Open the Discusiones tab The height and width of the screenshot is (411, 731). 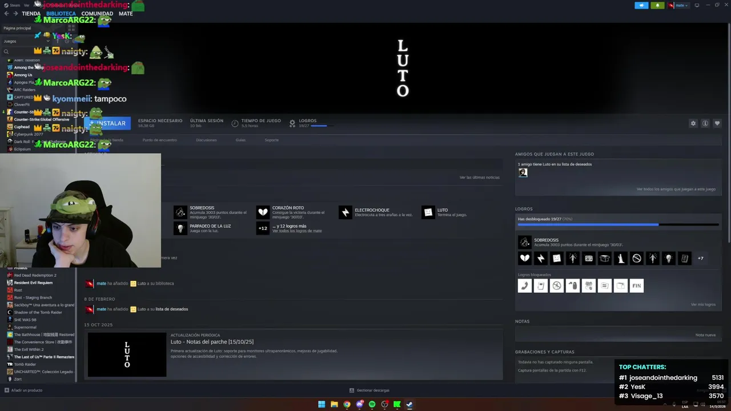coord(206,140)
